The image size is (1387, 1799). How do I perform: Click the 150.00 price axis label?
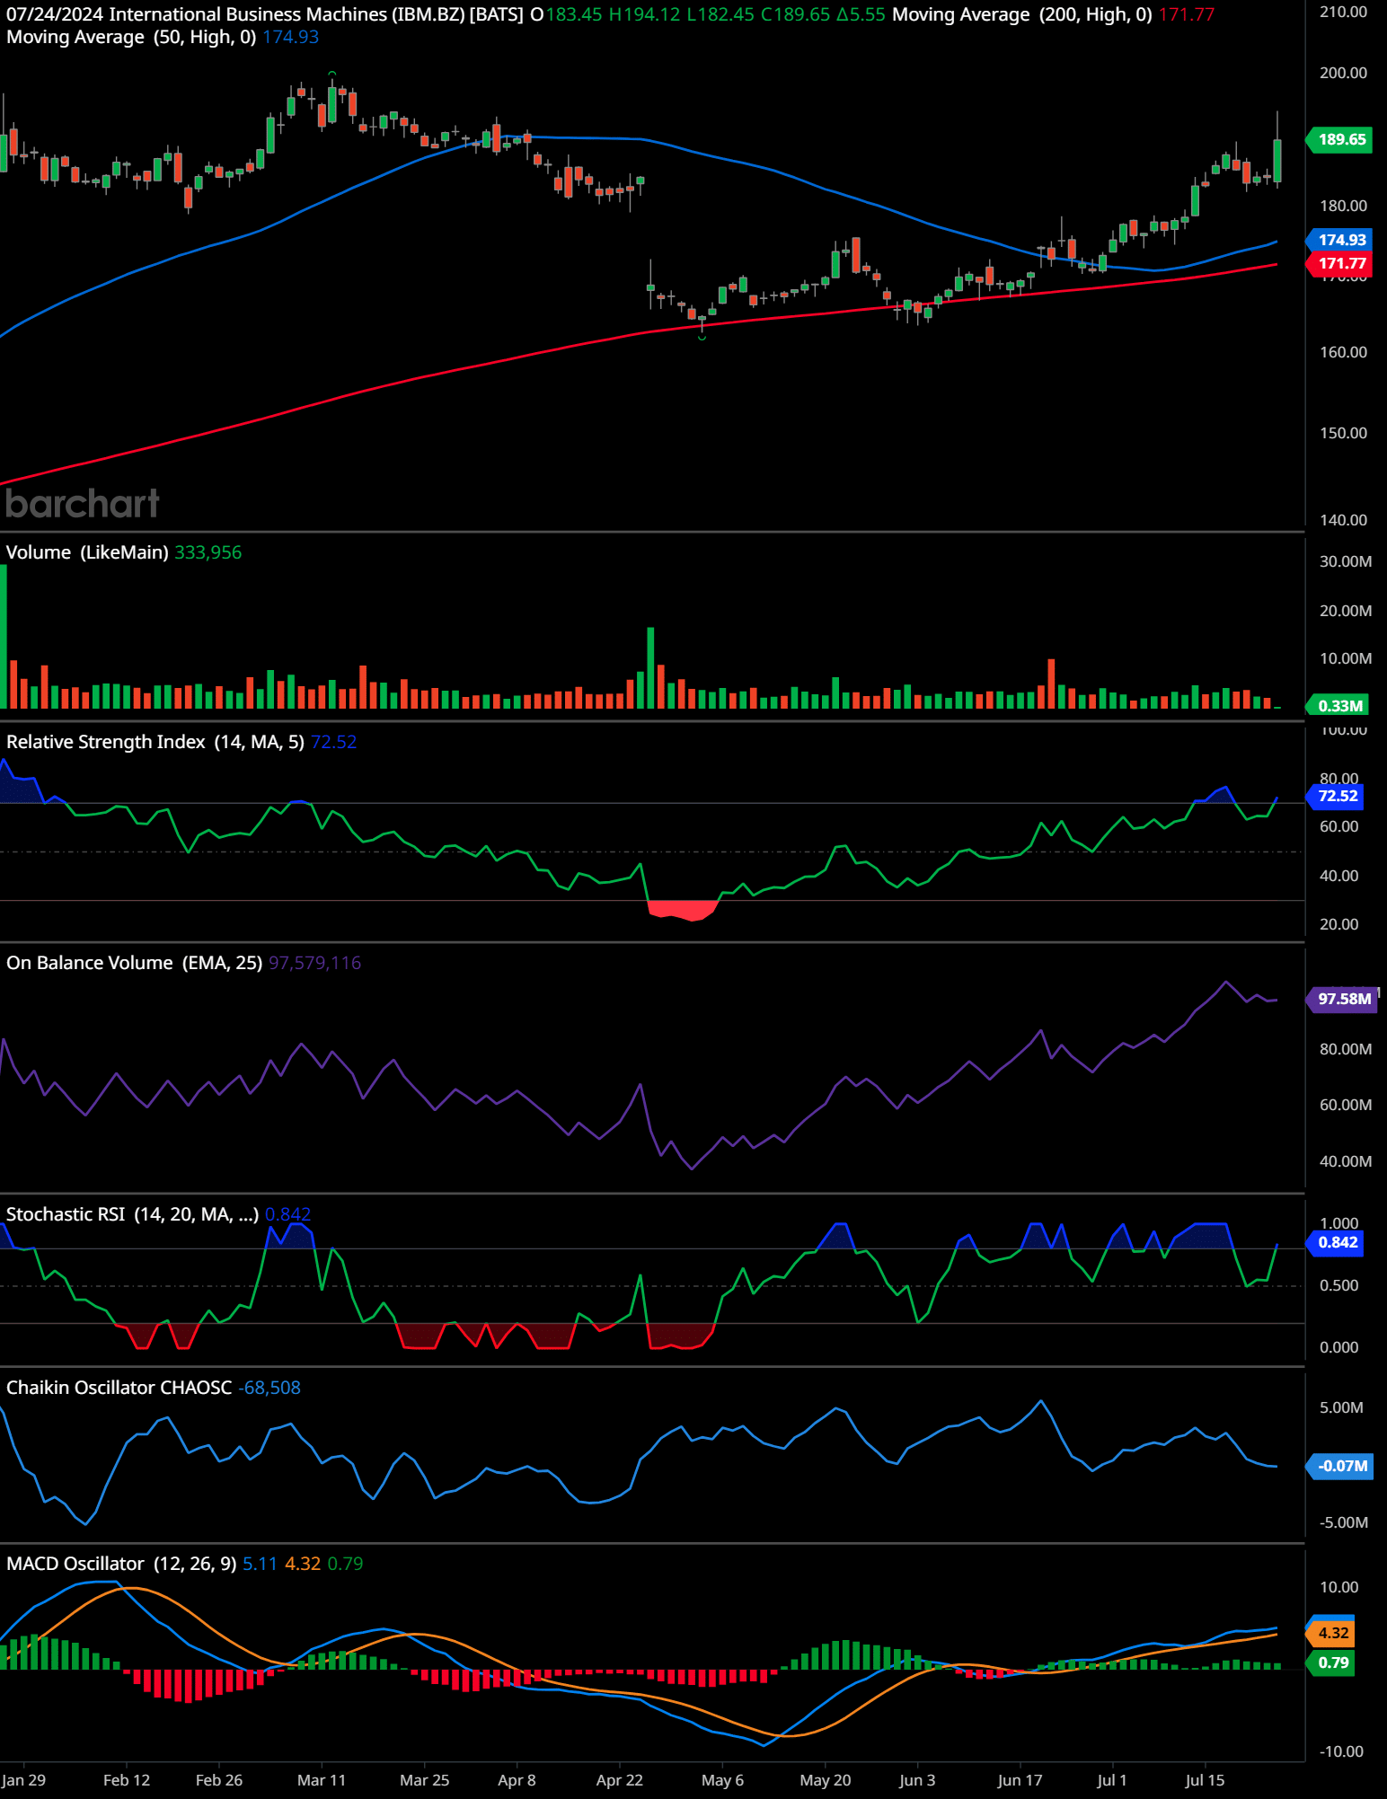click(x=1343, y=433)
